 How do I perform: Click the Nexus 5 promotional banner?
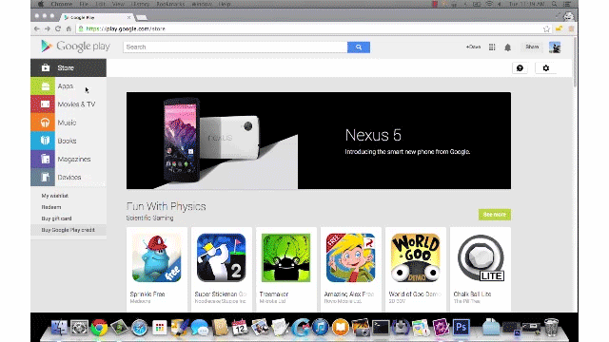pyautogui.click(x=319, y=141)
